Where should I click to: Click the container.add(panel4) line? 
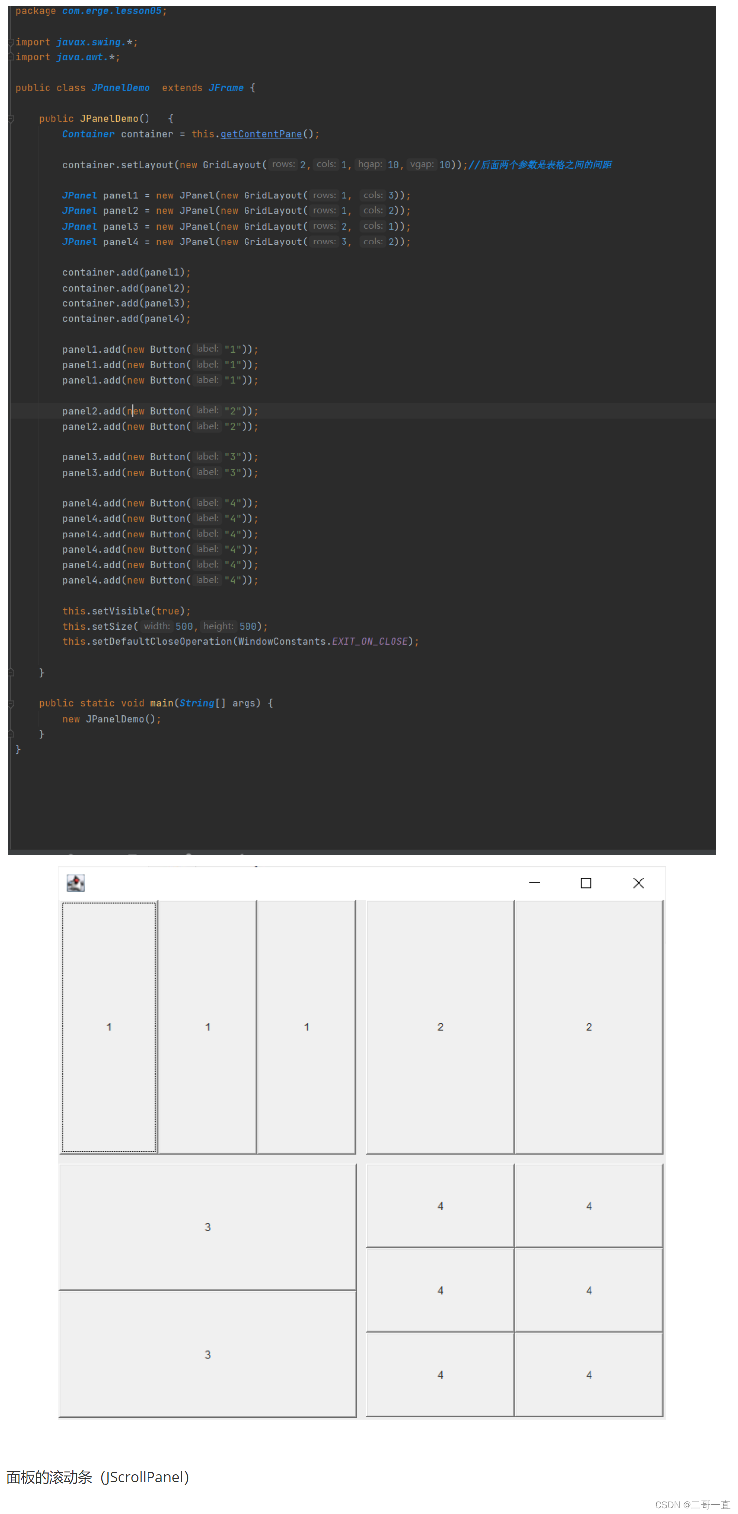pyautogui.click(x=126, y=319)
